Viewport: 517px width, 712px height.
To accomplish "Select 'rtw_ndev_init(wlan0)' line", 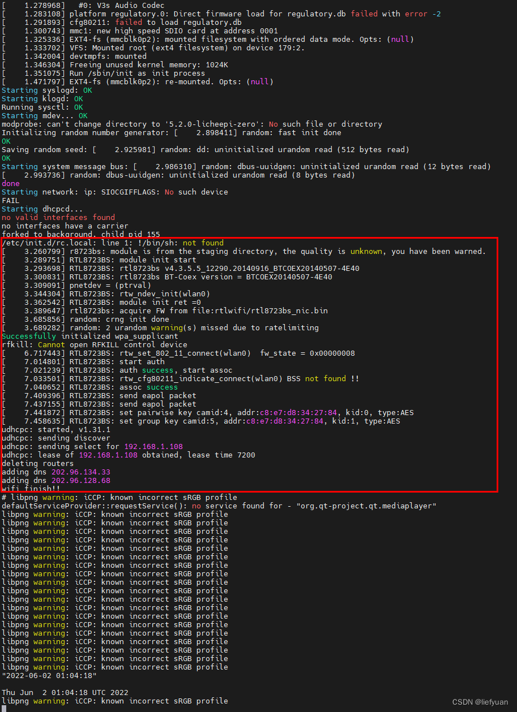I will pos(106,294).
